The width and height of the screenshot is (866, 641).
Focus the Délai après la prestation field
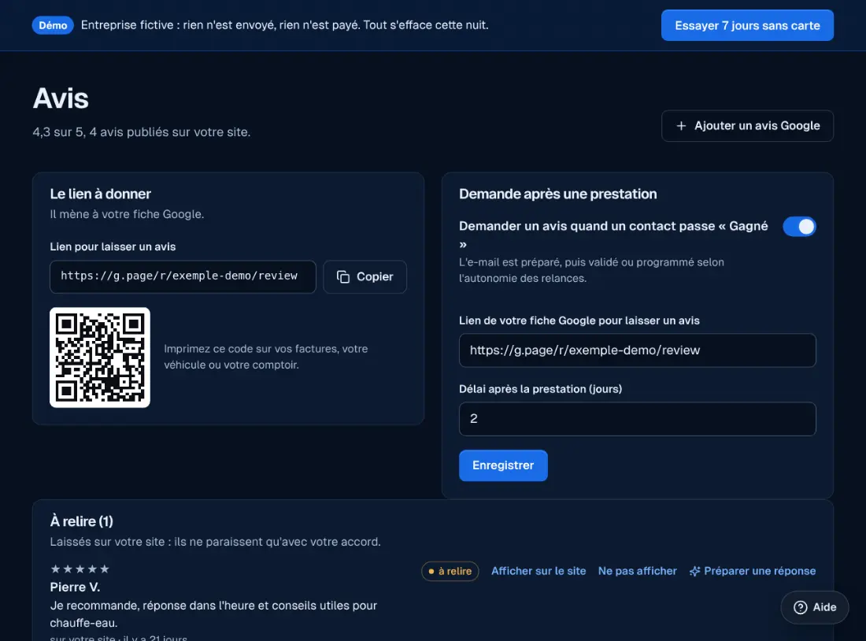point(638,419)
